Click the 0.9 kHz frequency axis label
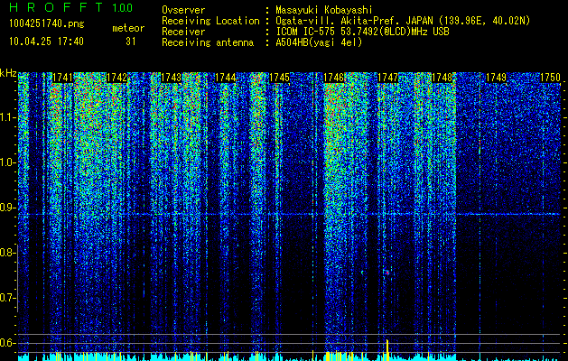The width and height of the screenshot is (568, 361). pyautogui.click(x=7, y=208)
